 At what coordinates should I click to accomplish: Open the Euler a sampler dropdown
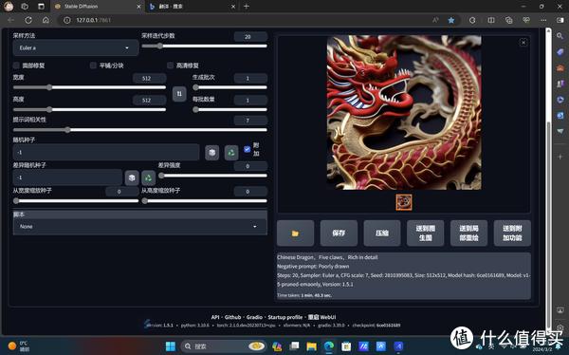point(76,48)
